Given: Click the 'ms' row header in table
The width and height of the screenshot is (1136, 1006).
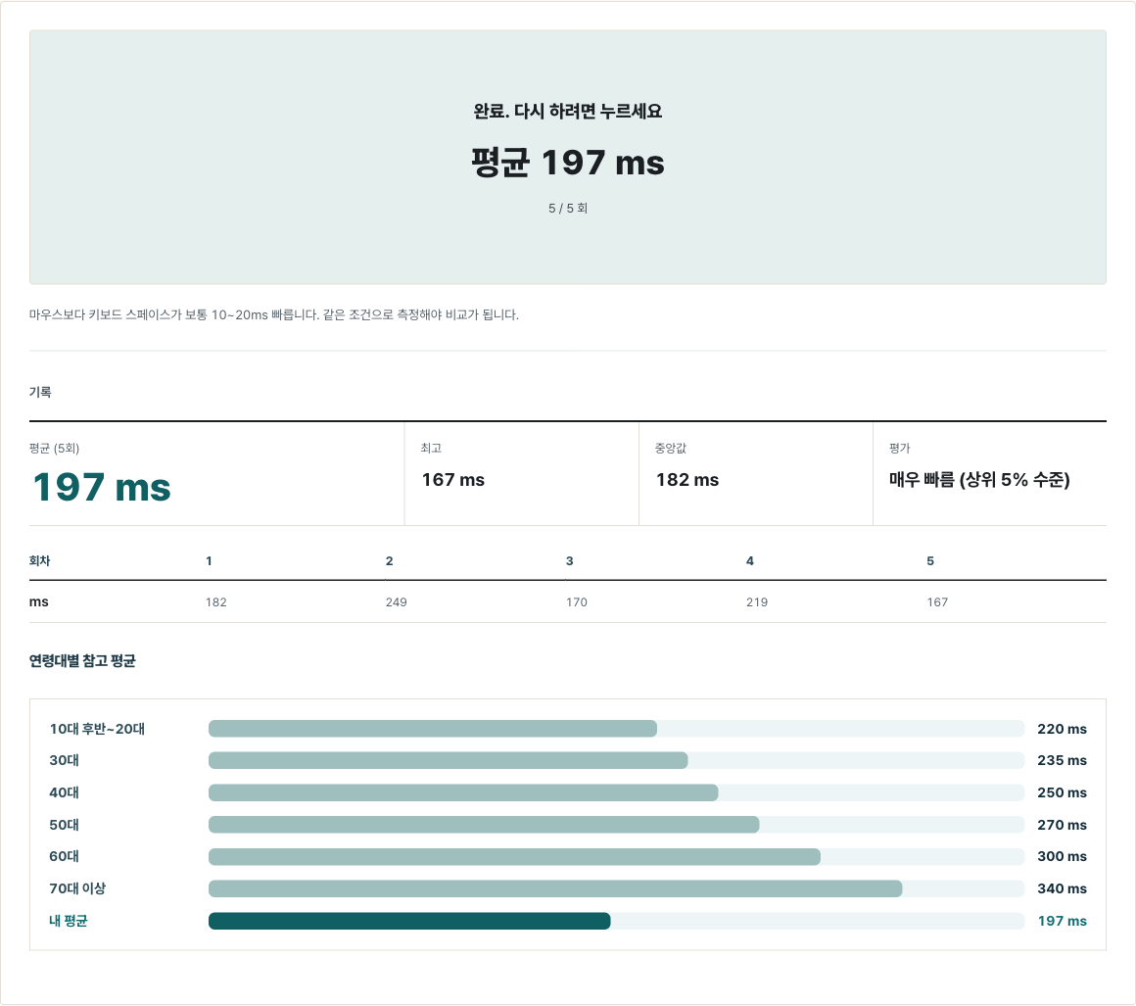Looking at the screenshot, I should (38, 601).
